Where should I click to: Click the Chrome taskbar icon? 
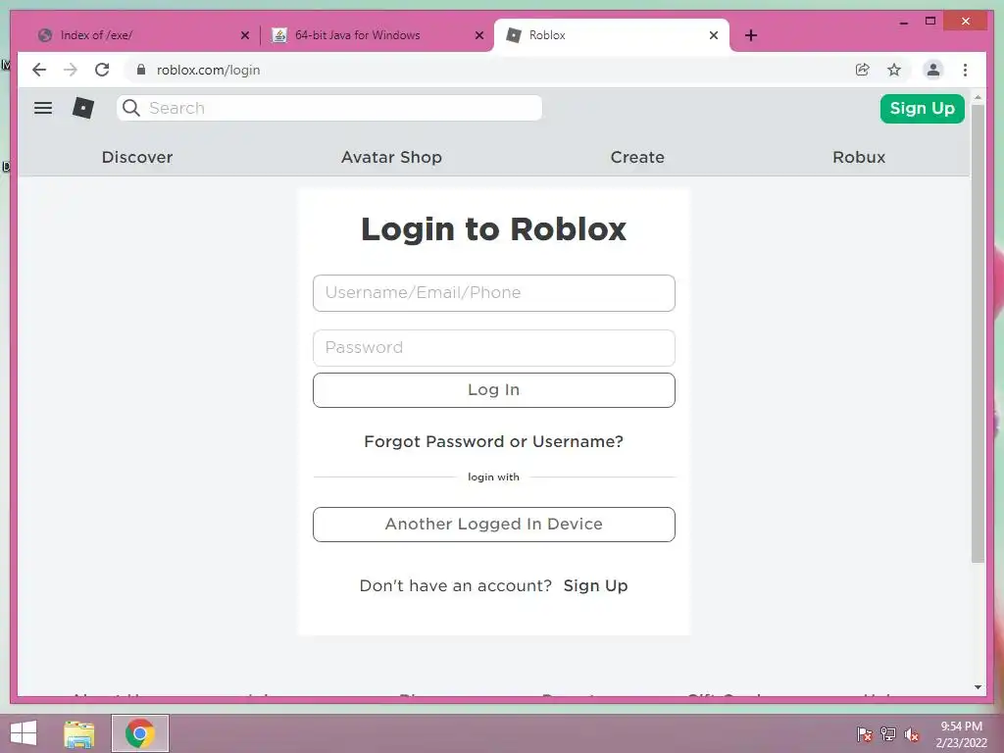[140, 733]
